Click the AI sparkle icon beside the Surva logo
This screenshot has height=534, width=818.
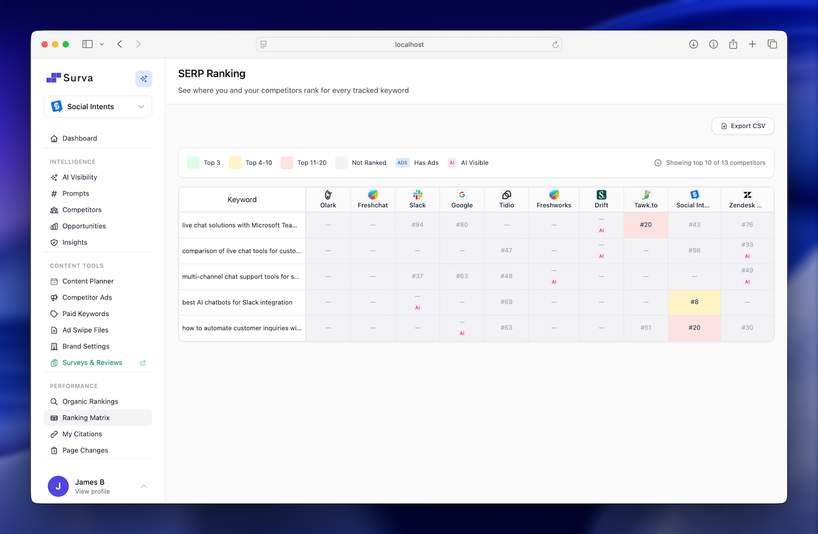144,78
